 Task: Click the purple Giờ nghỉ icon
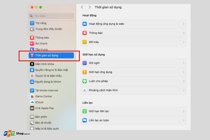pos(85,63)
